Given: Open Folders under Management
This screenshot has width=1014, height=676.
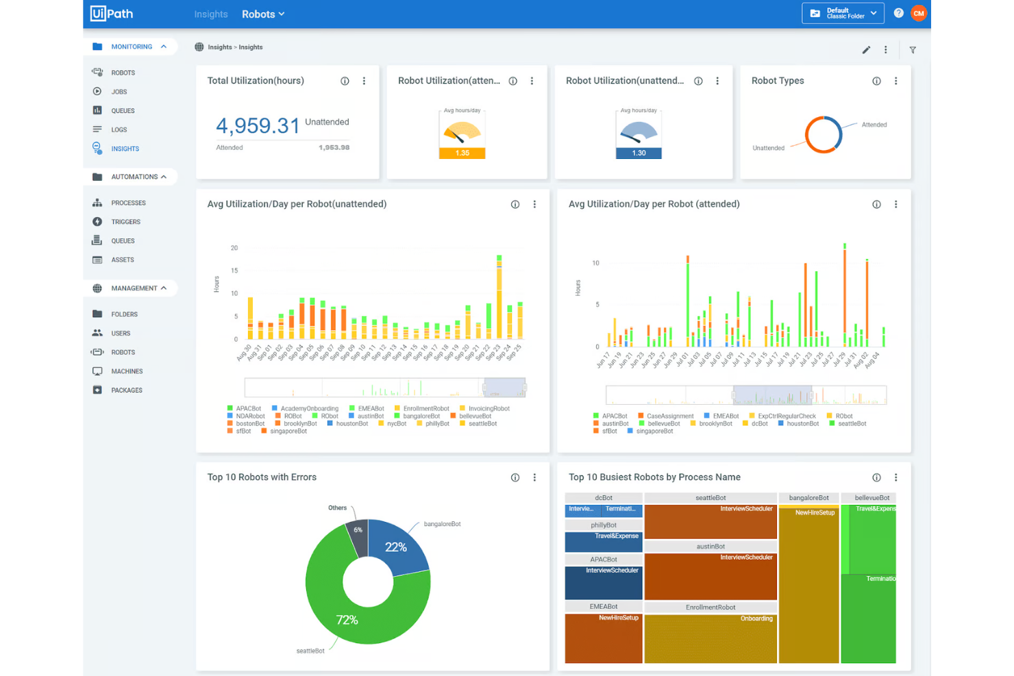Looking at the screenshot, I should pyautogui.click(x=124, y=314).
